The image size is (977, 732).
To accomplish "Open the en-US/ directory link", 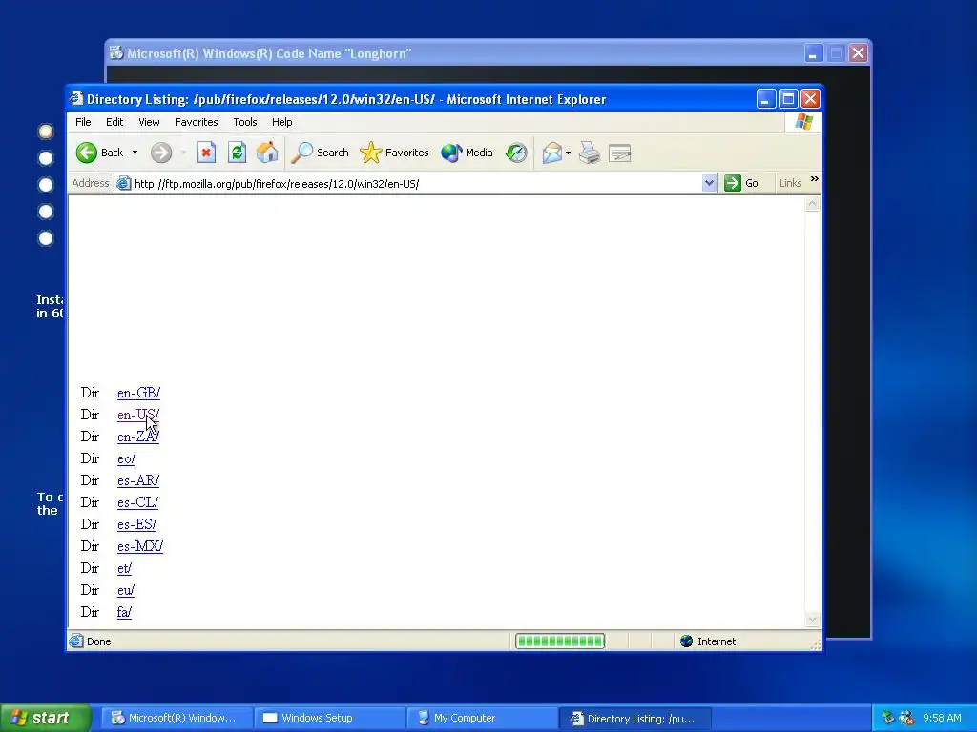I will pyautogui.click(x=137, y=415).
